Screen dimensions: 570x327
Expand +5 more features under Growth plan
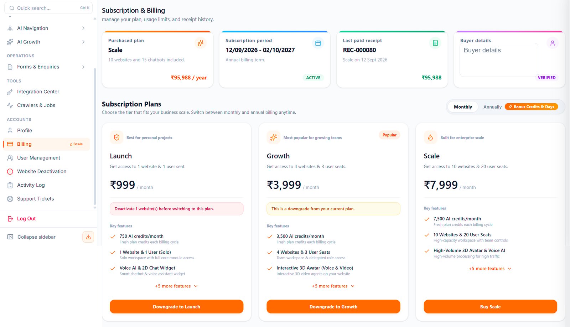333,286
